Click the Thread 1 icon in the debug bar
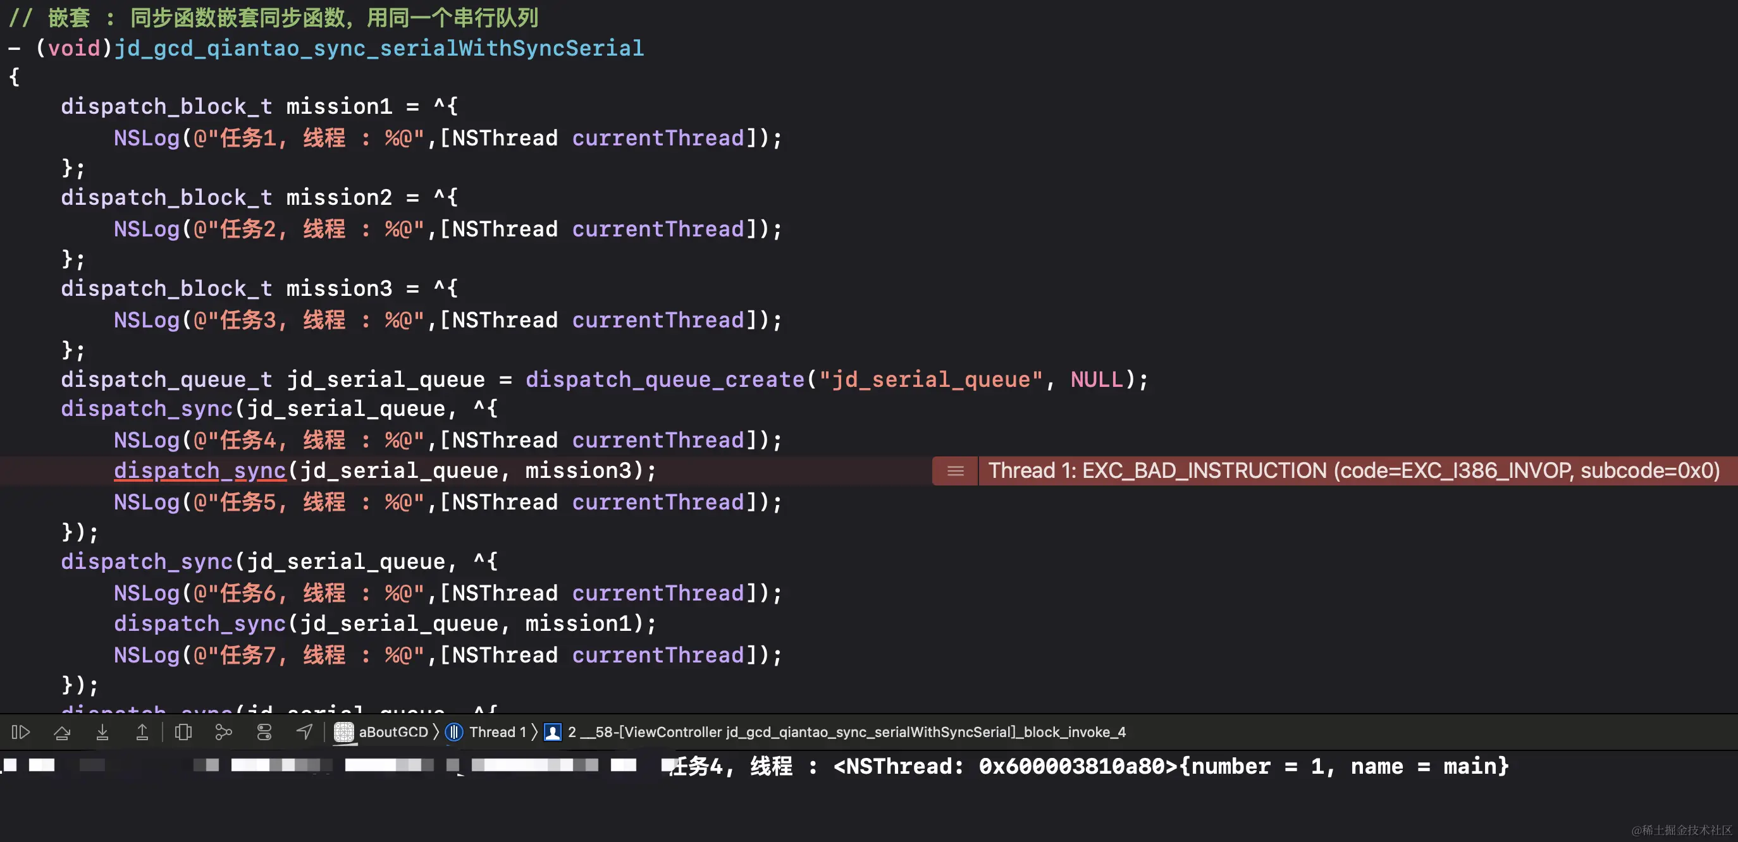Viewport: 1738px width, 842px height. click(x=454, y=732)
